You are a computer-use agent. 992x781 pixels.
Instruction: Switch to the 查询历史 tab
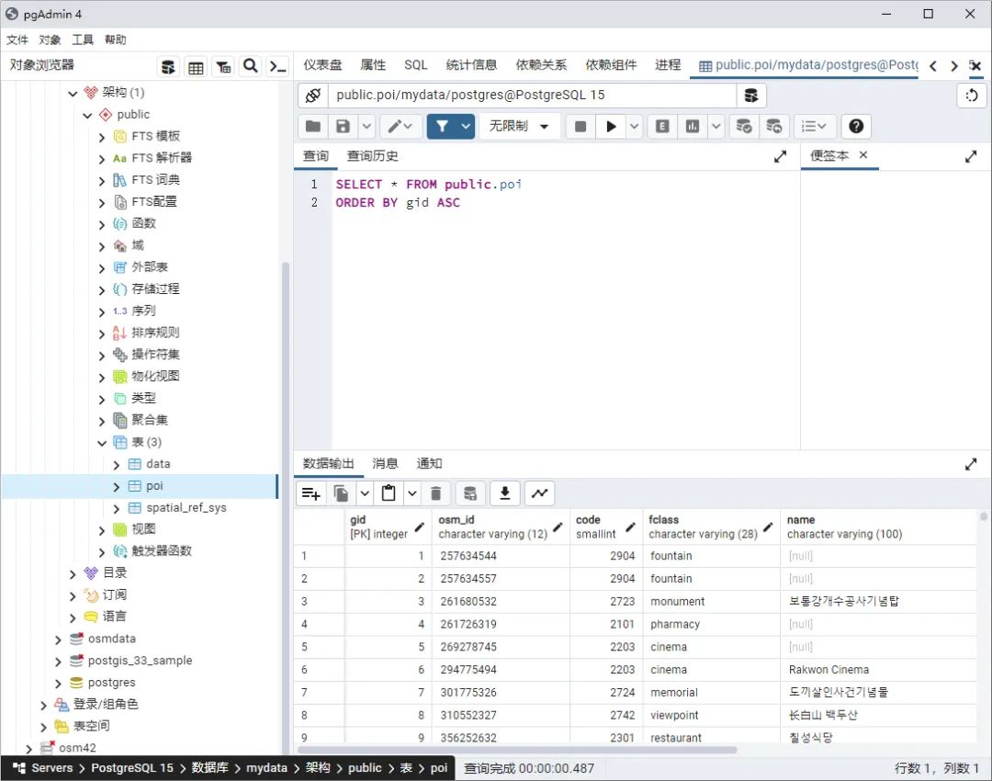pos(372,156)
